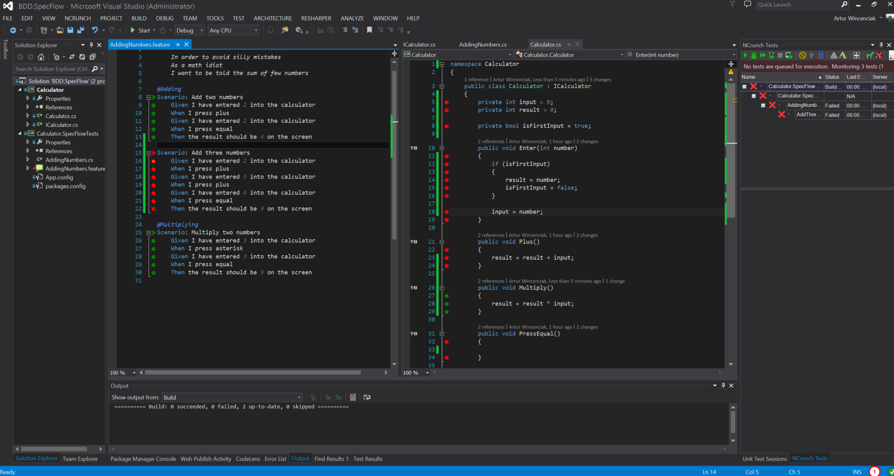Click Clear All icon in Output panel
The width and height of the screenshot is (894, 476).
click(x=353, y=397)
